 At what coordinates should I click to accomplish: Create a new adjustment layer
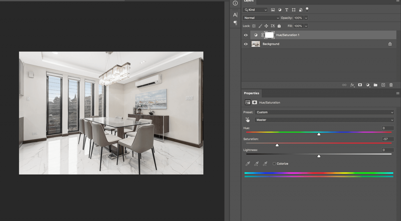point(368,85)
